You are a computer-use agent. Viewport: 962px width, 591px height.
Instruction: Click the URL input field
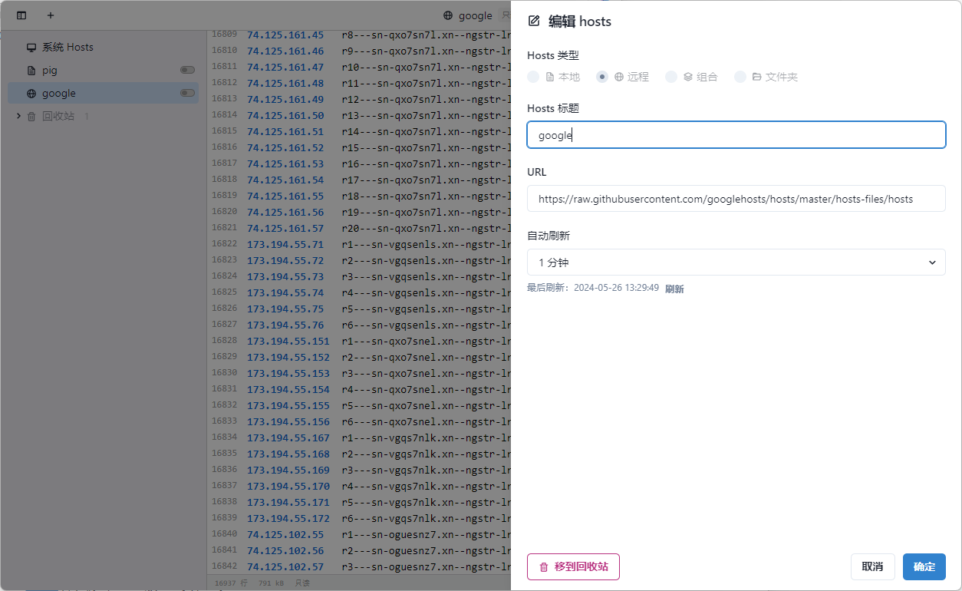coord(736,199)
